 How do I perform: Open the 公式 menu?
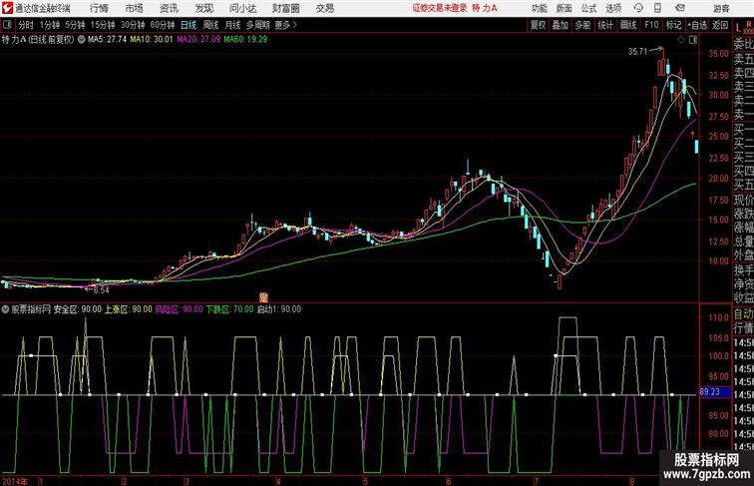588,8
